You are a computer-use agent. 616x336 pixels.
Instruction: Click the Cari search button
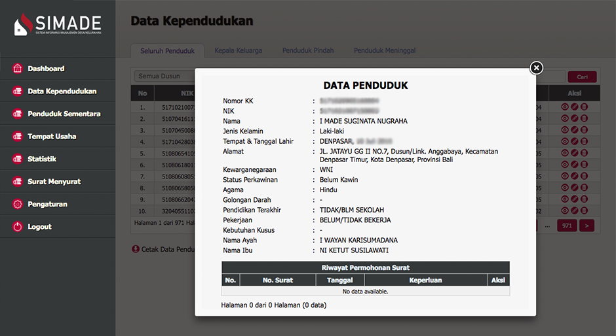[582, 77]
